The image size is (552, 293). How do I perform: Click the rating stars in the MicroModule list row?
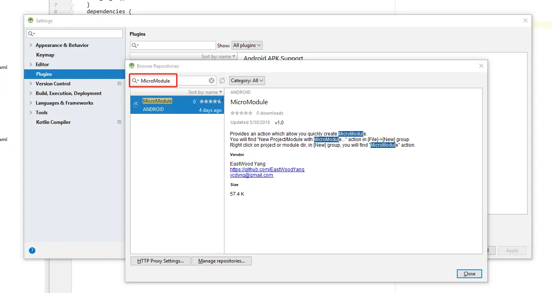pyautogui.click(x=210, y=101)
